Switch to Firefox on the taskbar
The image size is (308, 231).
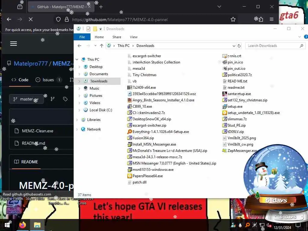(x=22, y=225)
